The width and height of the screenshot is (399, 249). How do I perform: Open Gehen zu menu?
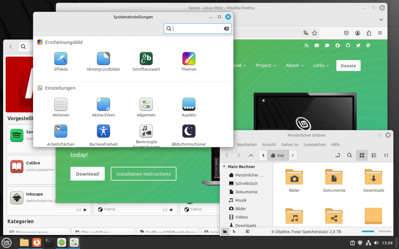coord(290,144)
